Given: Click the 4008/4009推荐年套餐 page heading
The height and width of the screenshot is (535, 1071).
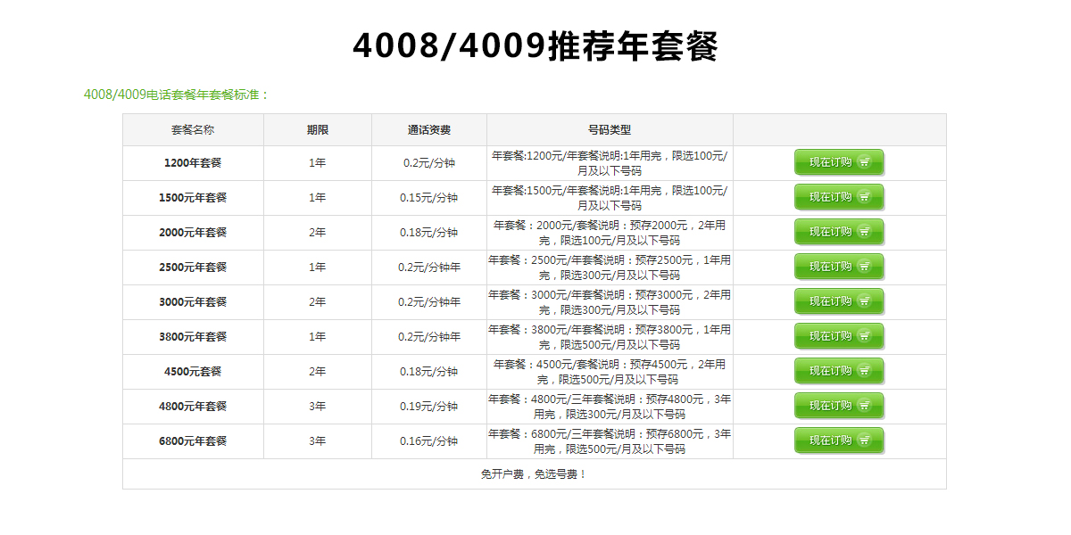Looking at the screenshot, I should pos(535,46).
